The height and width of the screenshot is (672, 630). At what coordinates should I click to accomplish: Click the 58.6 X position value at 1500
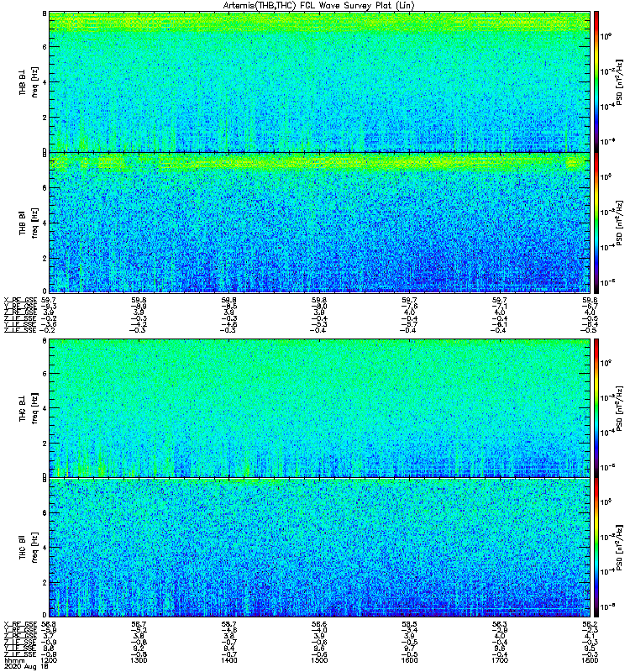click(x=319, y=624)
